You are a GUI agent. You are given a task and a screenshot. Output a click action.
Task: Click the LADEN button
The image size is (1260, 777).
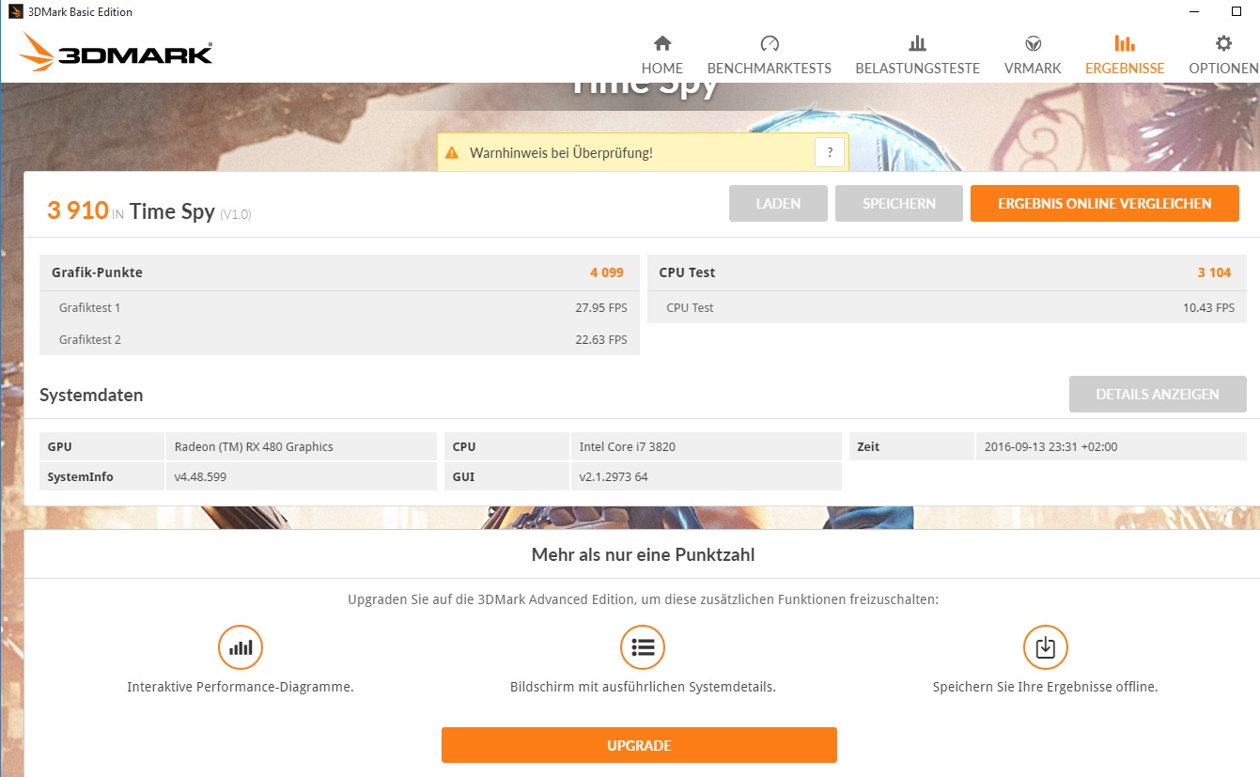click(778, 203)
